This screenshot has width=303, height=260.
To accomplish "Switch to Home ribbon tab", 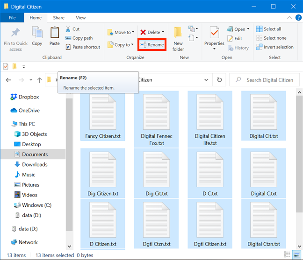I will point(36,18).
